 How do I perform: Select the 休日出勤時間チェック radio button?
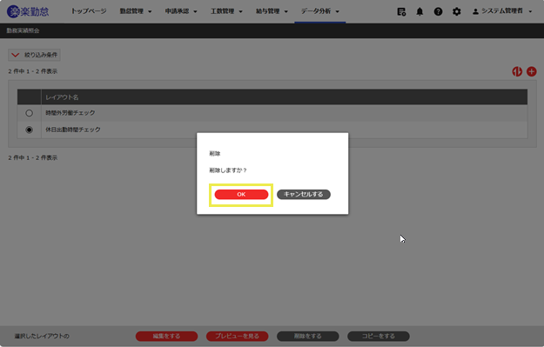29,130
